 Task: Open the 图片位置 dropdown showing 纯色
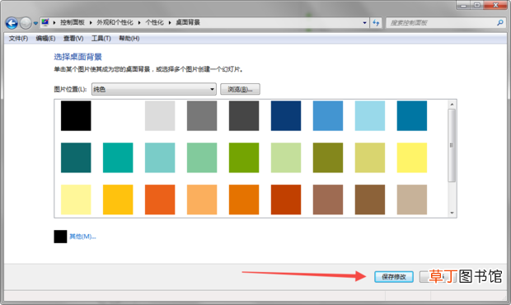click(154, 89)
